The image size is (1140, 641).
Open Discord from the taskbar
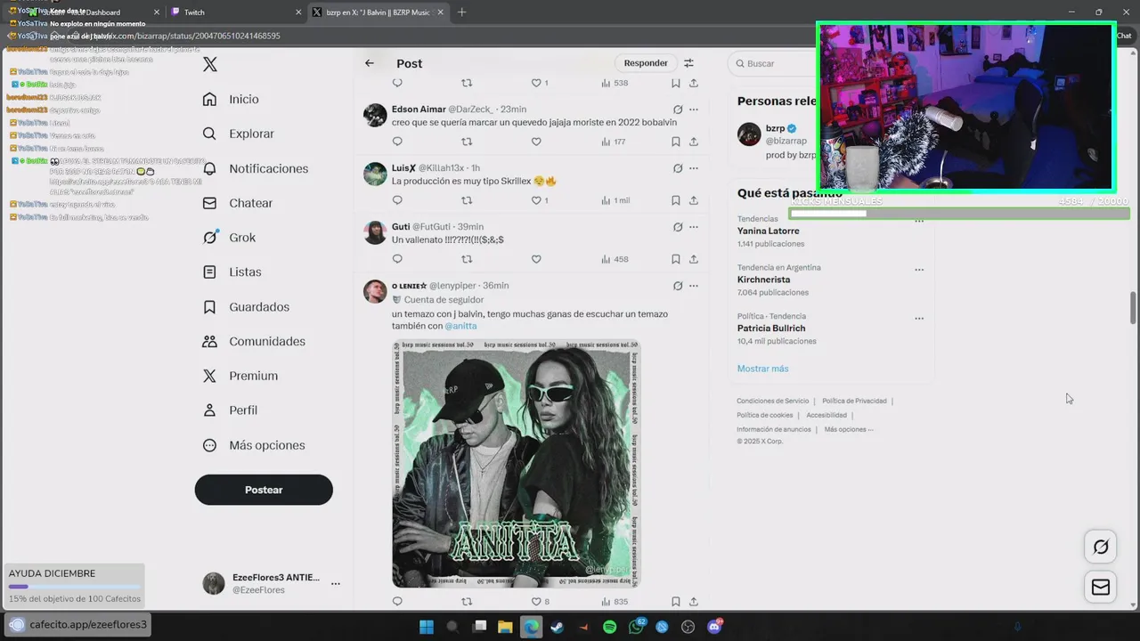714,627
